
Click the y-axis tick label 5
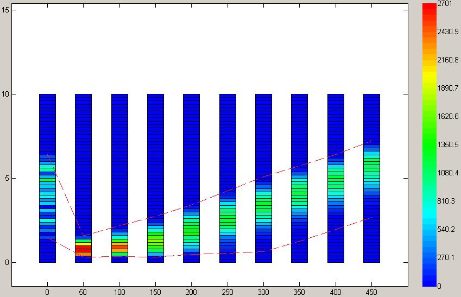7,179
